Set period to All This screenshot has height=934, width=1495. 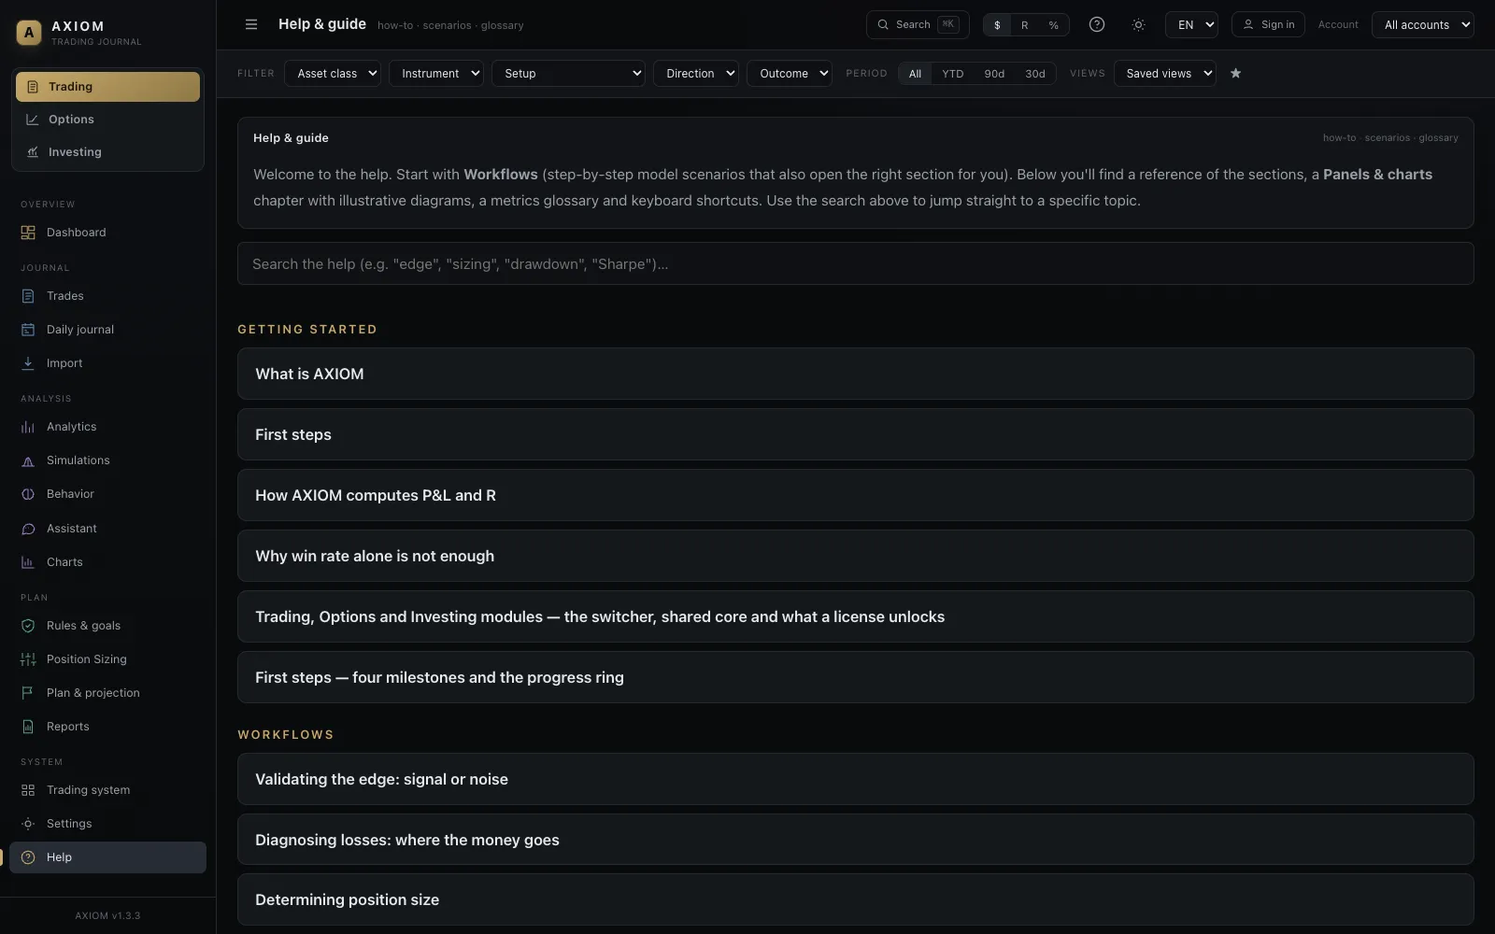coord(915,74)
